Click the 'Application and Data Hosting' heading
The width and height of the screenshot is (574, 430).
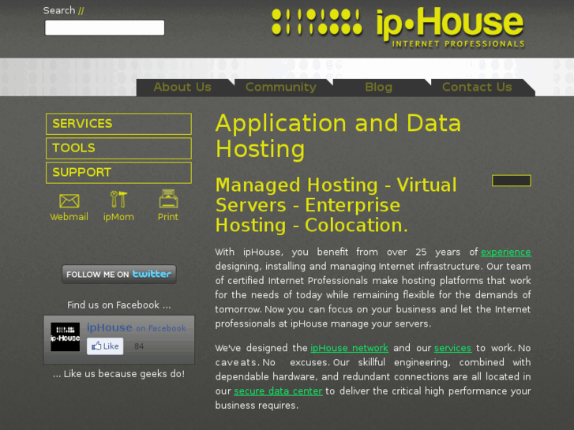[x=338, y=136]
